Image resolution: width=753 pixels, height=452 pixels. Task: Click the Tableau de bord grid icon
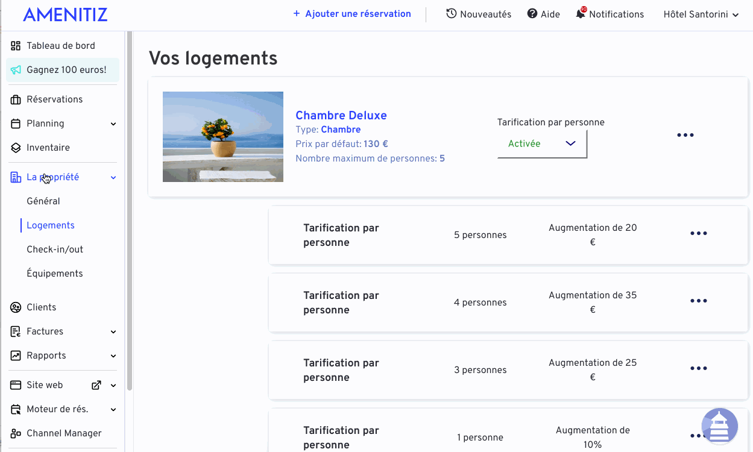coord(16,46)
